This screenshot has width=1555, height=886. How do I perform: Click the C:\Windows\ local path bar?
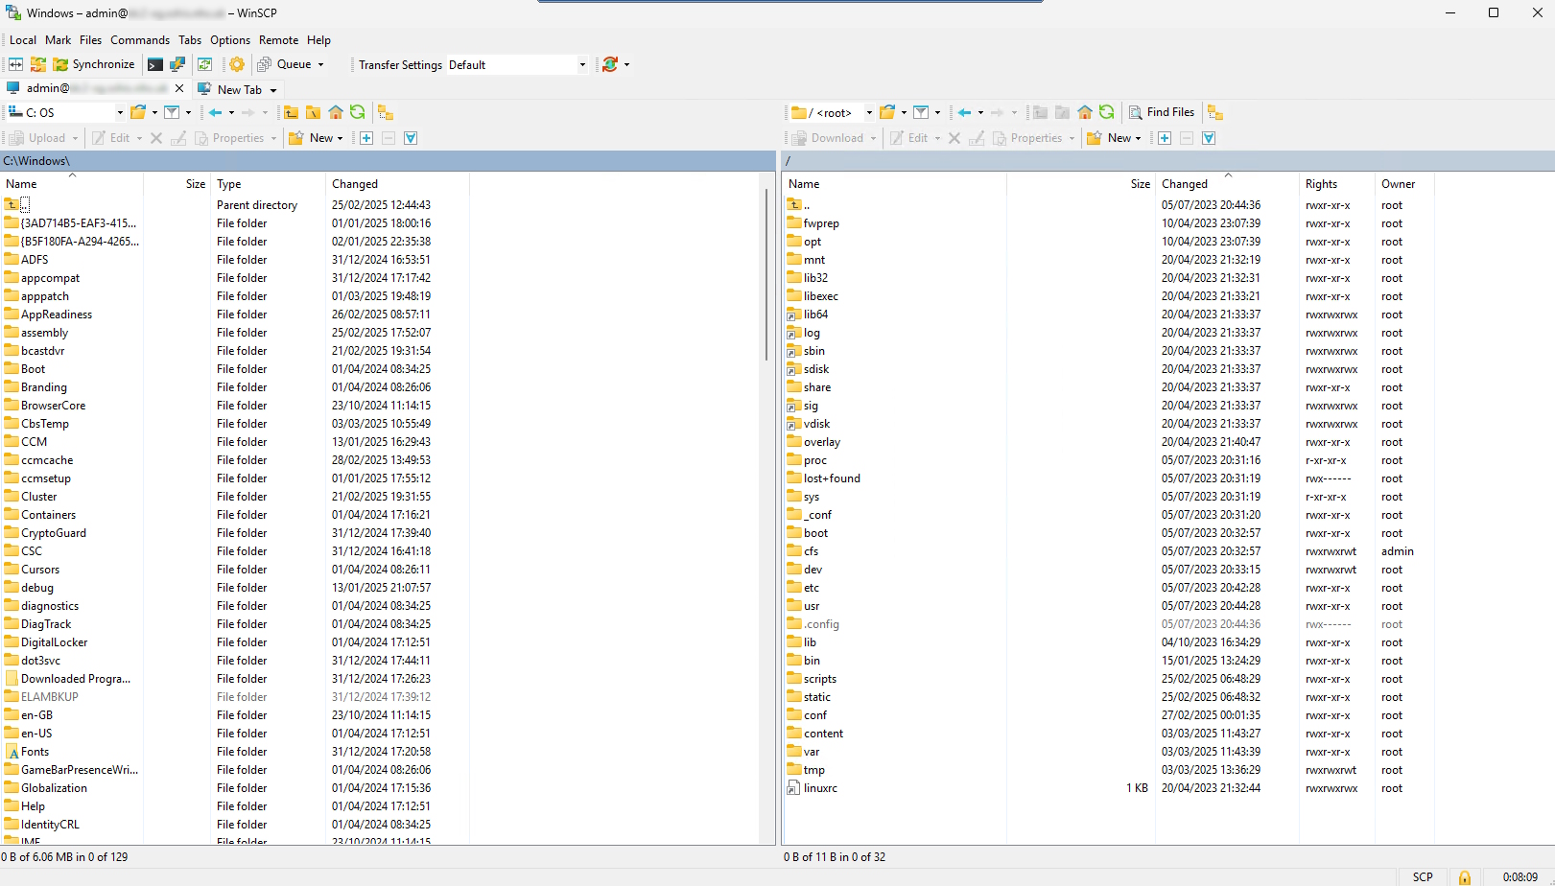pos(388,161)
